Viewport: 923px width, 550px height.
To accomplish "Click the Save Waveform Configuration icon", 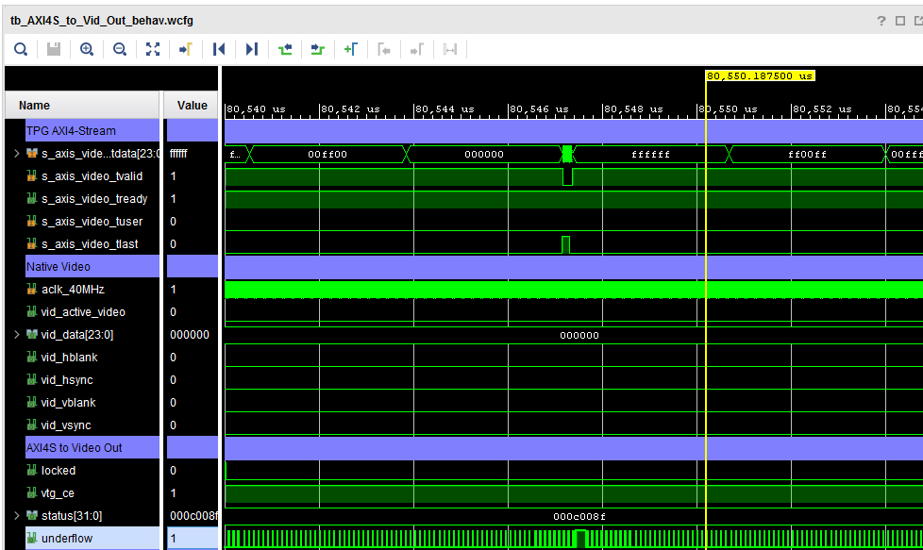I will coord(53,48).
